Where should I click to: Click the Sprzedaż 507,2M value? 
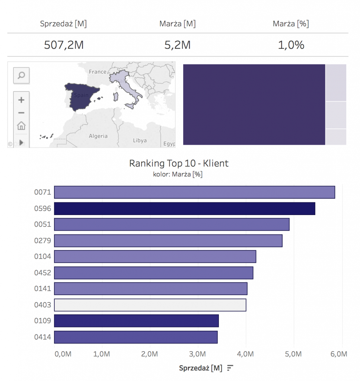click(x=64, y=45)
